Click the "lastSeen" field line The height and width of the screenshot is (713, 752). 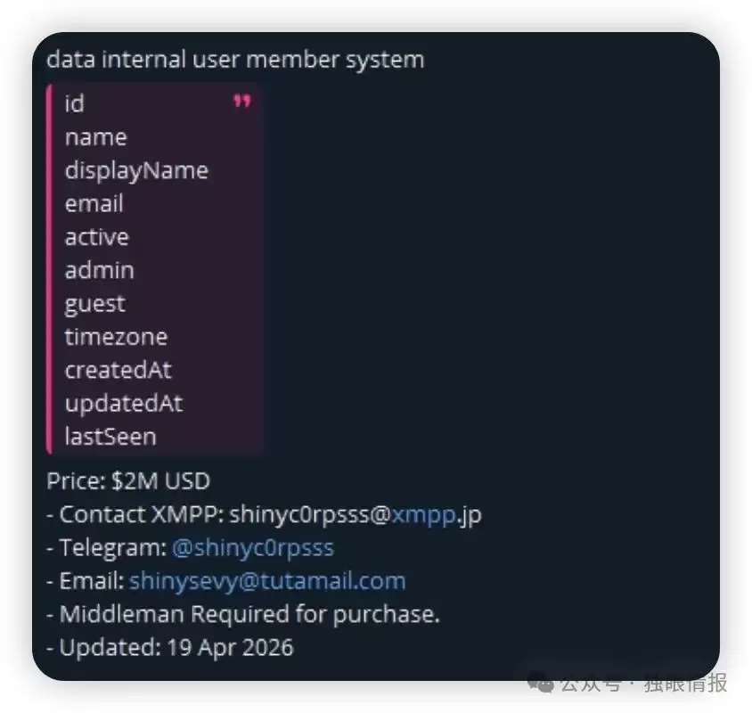coord(110,437)
